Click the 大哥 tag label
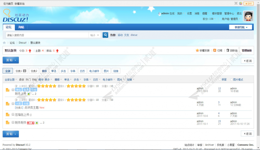 click(18, 104)
